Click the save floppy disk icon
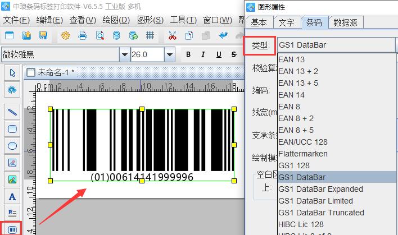The image size is (398, 235). point(43,35)
